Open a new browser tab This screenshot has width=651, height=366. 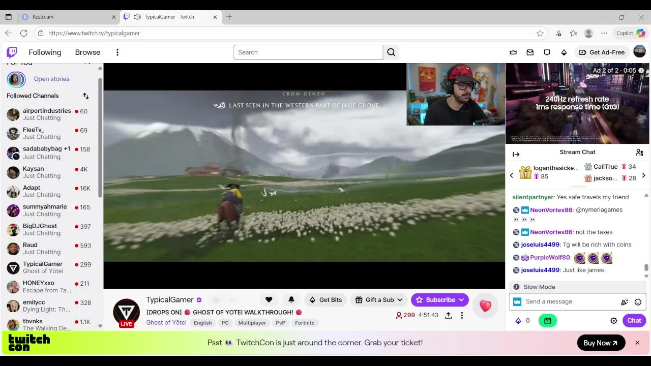(229, 17)
